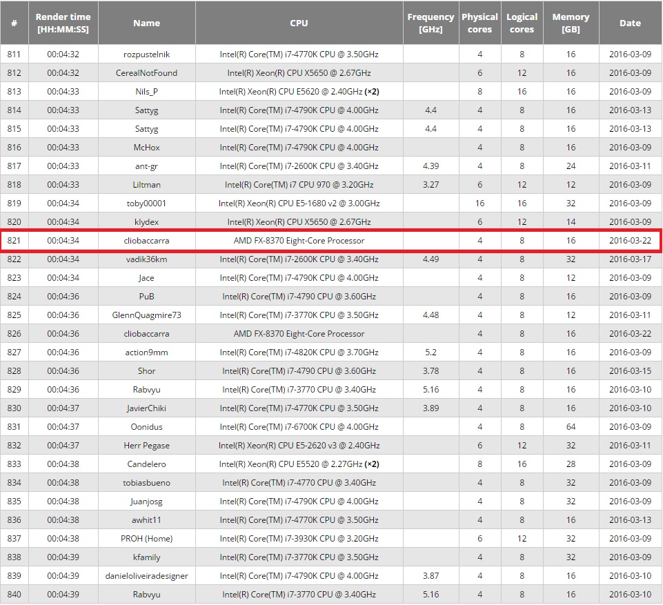Select the Memory [GB] column header
663x605 pixels.
point(571,23)
